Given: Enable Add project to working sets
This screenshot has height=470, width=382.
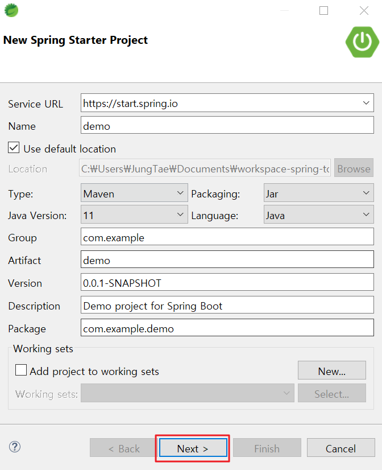Looking at the screenshot, I should coord(21,370).
